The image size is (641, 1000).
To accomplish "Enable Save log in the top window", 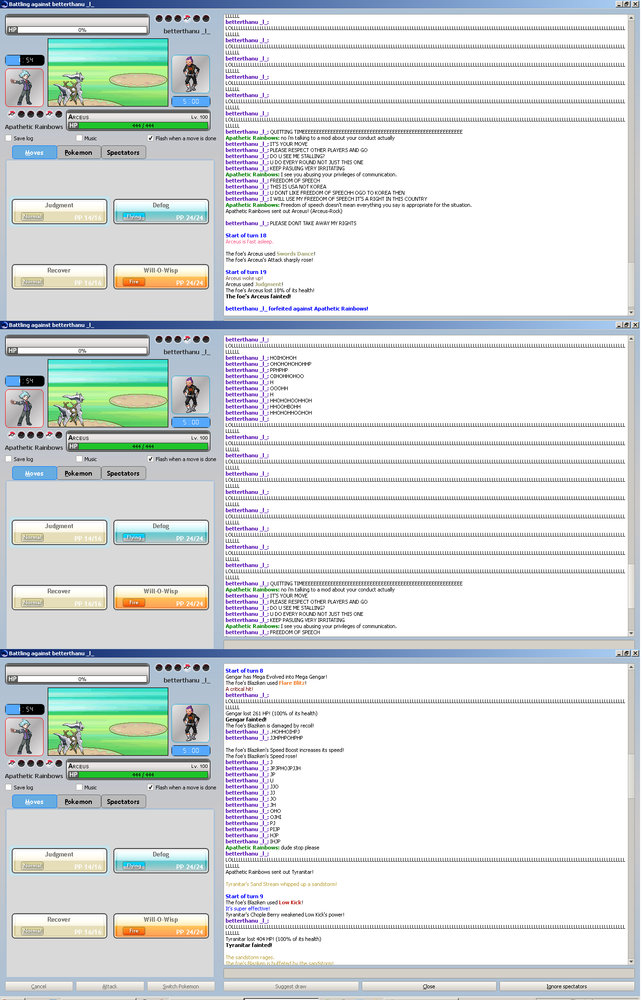I will 8,138.
